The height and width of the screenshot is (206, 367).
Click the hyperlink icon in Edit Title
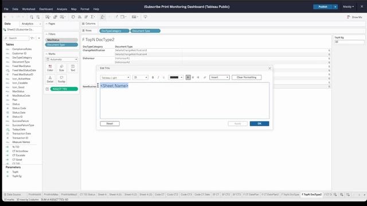[x=205, y=77]
